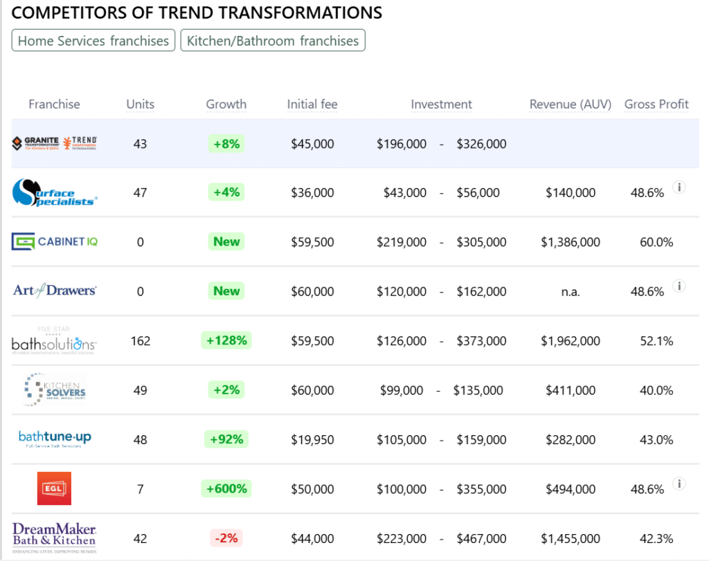Click the Investment column header
This screenshot has height=561, width=709.
pyautogui.click(x=441, y=104)
